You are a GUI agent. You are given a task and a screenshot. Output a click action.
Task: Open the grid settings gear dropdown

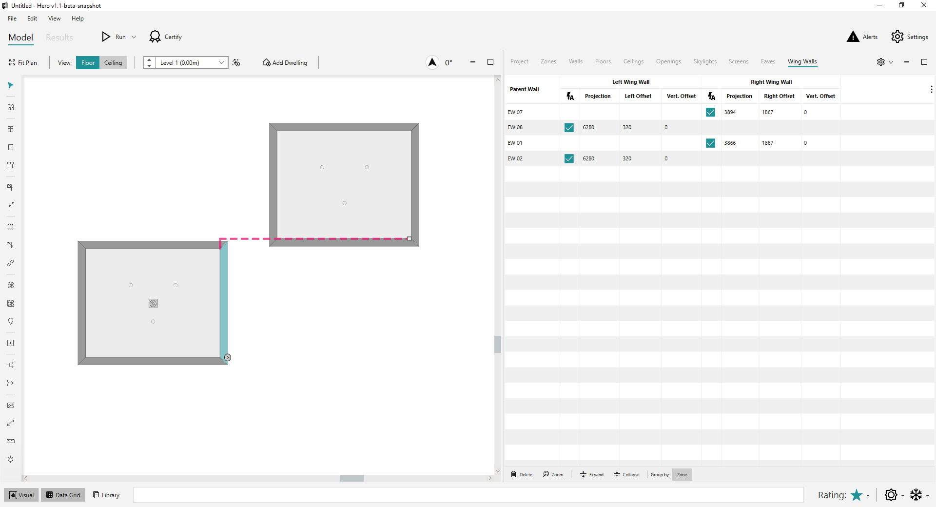click(x=884, y=62)
